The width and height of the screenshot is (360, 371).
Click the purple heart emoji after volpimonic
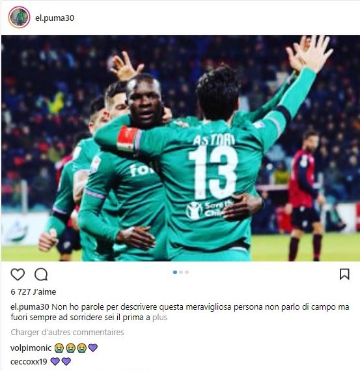(93, 348)
